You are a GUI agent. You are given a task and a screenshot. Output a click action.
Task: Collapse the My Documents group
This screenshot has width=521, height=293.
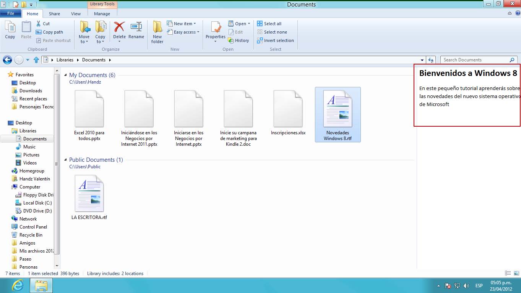tap(65, 75)
